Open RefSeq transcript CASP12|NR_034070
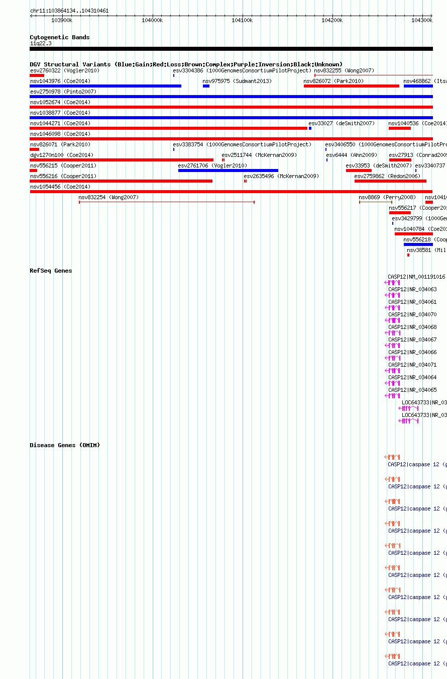The image size is (447, 679). [412, 314]
